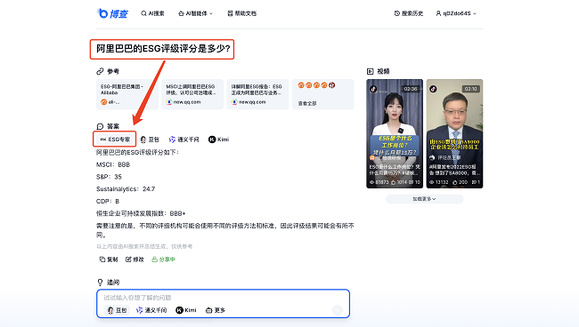Click the question title 阿里巴巴的ESG评级评分是多少?
Viewport: 579px width, 327px height.
click(163, 49)
